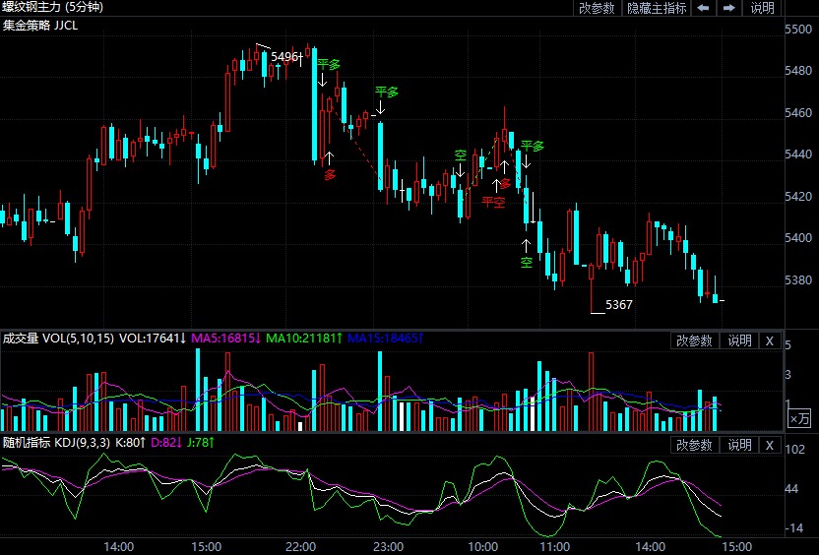Close the volume indicator panel with X
Viewport: 819px width, 555px height.
(770, 340)
